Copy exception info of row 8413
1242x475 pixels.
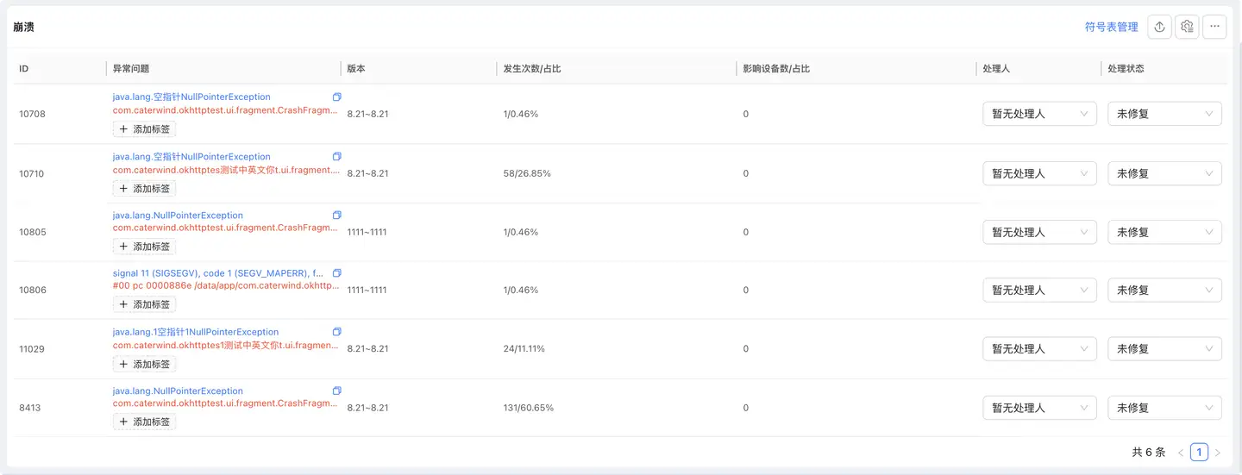337,391
